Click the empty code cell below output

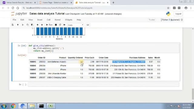[103, 84]
